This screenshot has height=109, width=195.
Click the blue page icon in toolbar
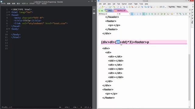tap(142, 7)
